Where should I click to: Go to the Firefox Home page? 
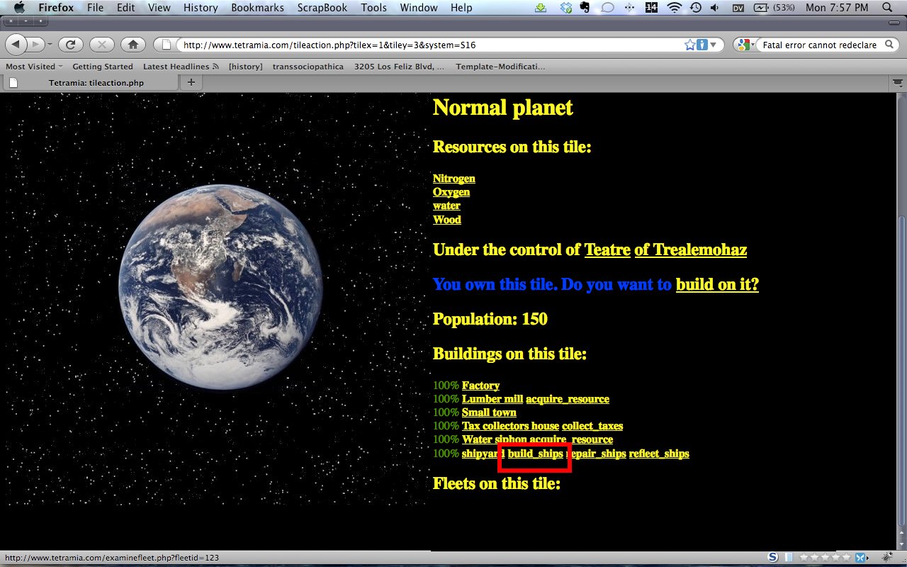(x=133, y=45)
